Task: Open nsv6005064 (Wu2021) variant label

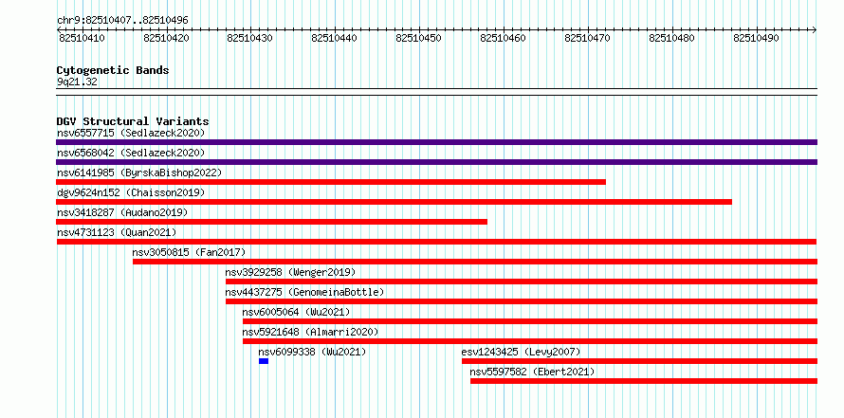Action: click(296, 312)
